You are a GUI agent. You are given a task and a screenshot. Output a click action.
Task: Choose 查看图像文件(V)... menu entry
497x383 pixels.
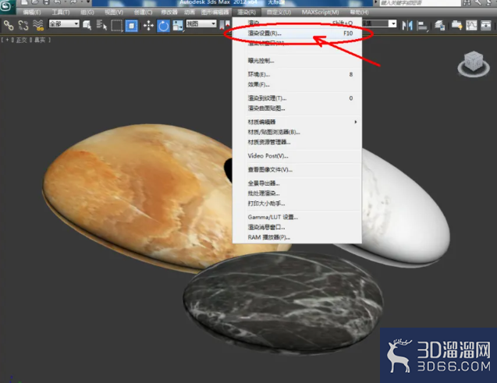(297, 170)
